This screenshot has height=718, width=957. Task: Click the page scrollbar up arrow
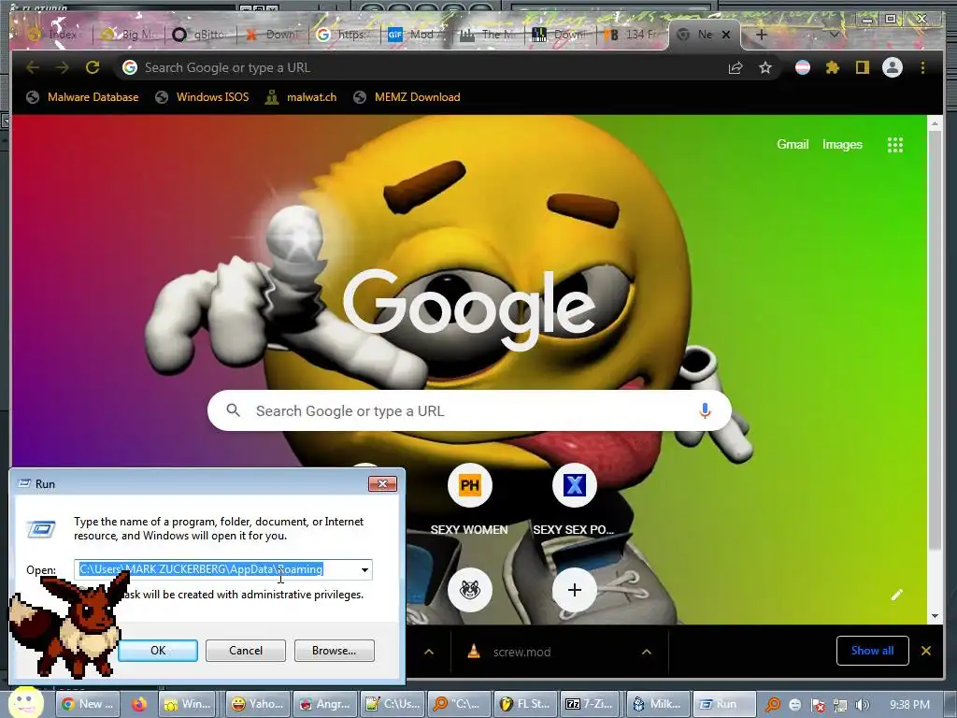tap(935, 123)
